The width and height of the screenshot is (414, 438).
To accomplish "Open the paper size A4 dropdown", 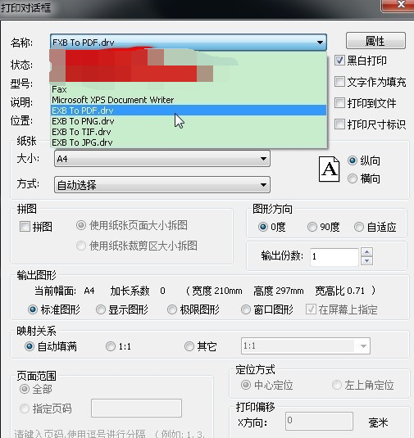I will (x=162, y=159).
